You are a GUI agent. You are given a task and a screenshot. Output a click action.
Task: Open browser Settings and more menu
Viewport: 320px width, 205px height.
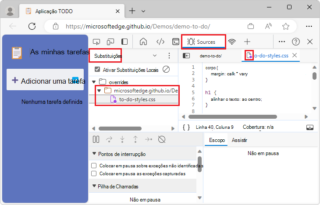pyautogui.click(x=309, y=26)
